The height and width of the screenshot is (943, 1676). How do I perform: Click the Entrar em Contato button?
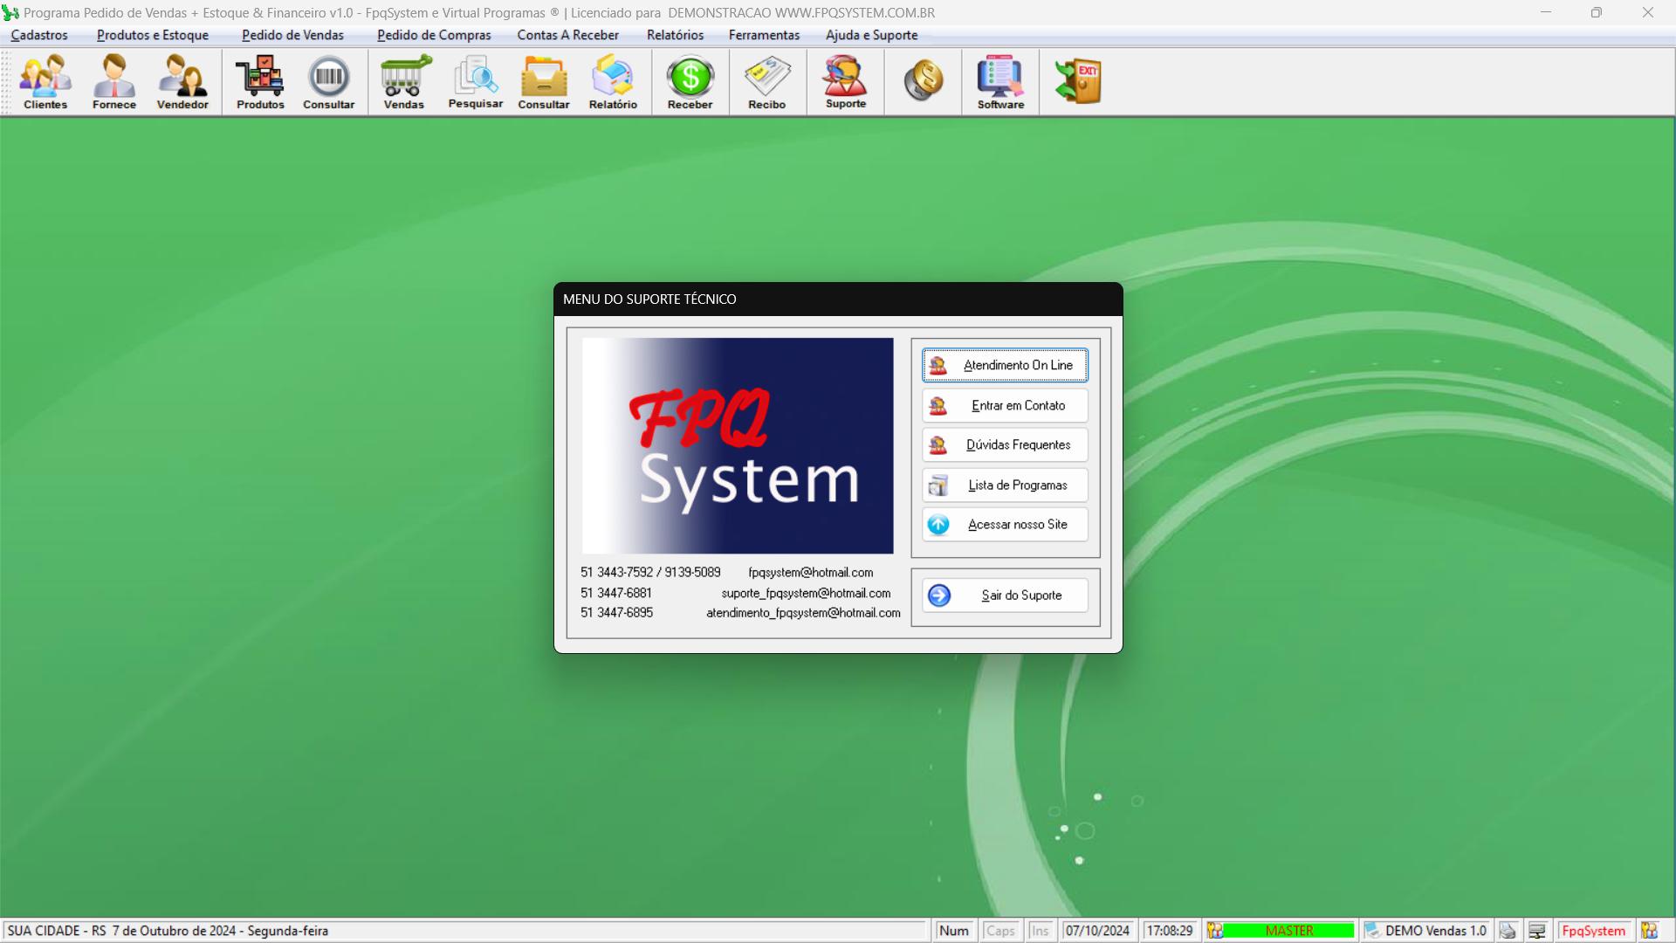[x=1005, y=405]
